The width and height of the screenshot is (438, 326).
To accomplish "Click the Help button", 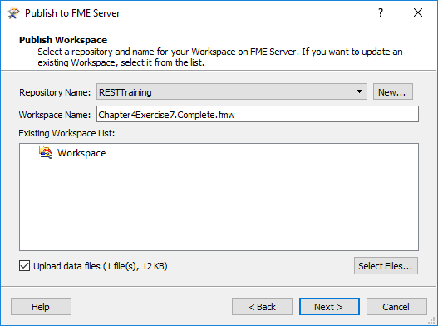I will click(x=41, y=307).
